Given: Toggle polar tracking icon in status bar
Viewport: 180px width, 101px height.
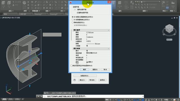Looking at the screenshot, I should point(125,100).
